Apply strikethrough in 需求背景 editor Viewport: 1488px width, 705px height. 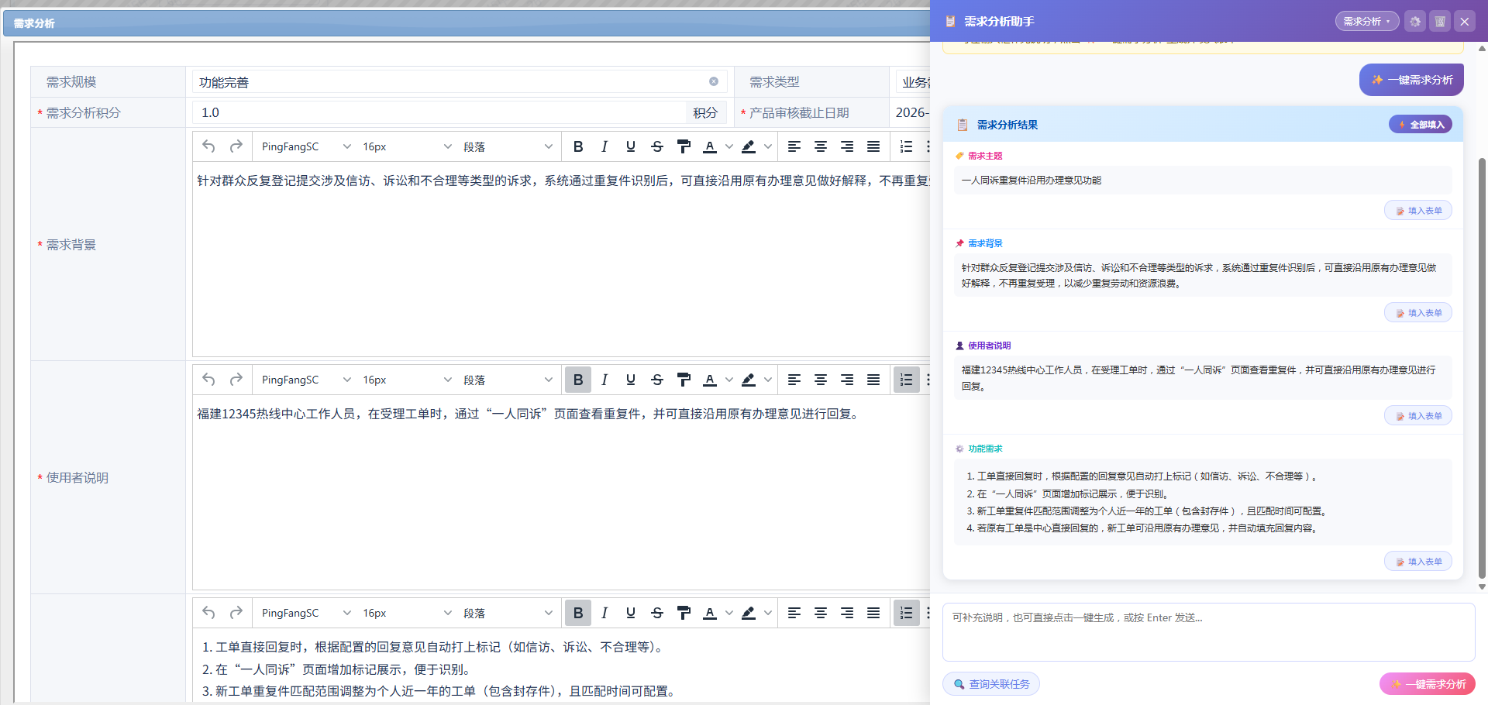pyautogui.click(x=657, y=146)
